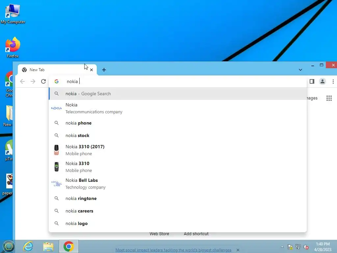This screenshot has height=253, width=337.
Task: Dismiss the social impact promo message
Action: click(x=238, y=250)
